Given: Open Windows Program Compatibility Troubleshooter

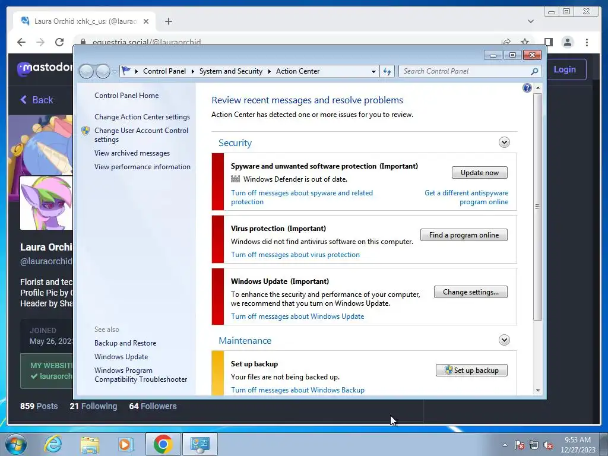Looking at the screenshot, I should (x=141, y=375).
